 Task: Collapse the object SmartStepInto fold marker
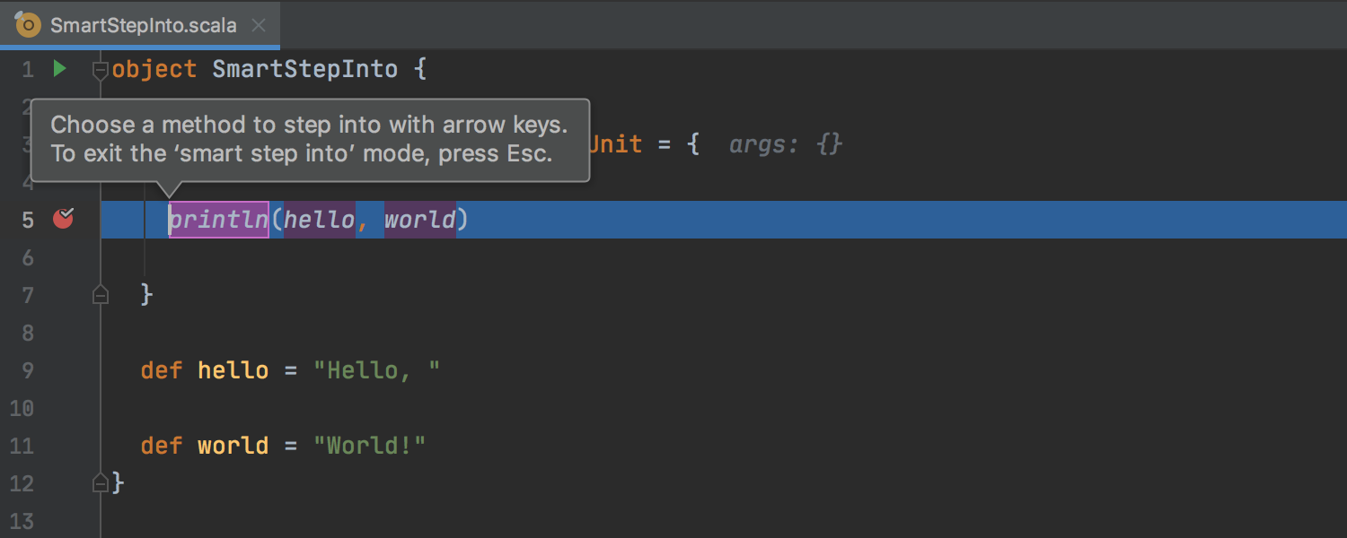click(x=101, y=70)
